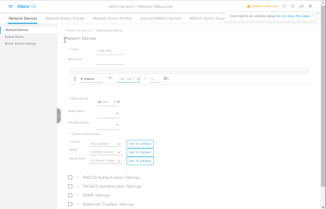
Task: Click the 'Do not show this again' link
Action: click(293, 16)
